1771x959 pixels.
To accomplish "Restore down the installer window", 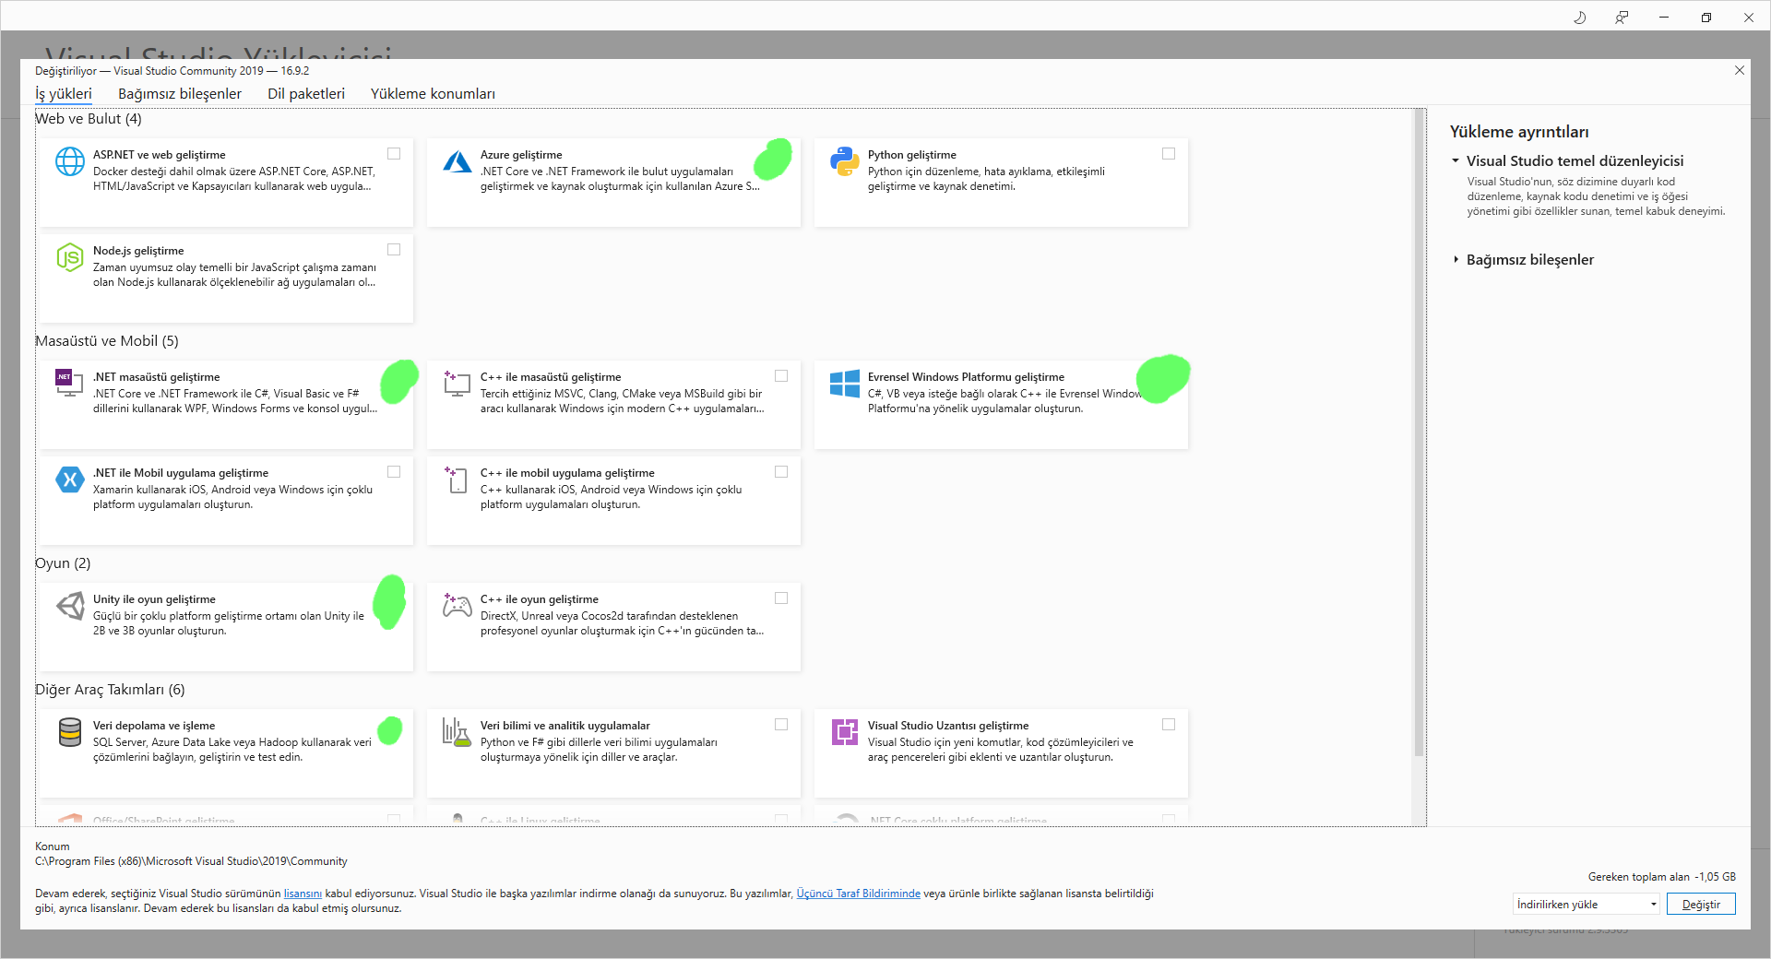I will tap(1706, 18).
